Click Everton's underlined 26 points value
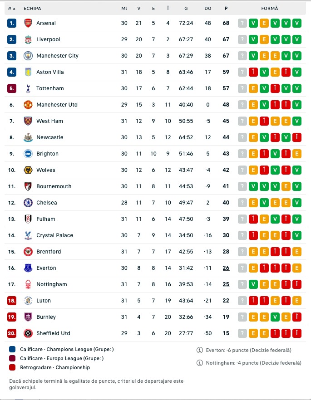 (x=226, y=268)
